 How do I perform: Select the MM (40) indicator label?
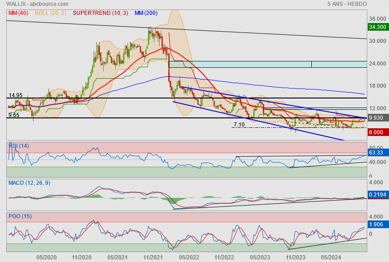coord(19,13)
